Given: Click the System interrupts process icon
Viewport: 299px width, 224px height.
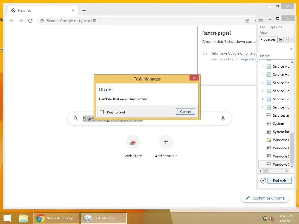Looking at the screenshot, I should tap(269, 132).
